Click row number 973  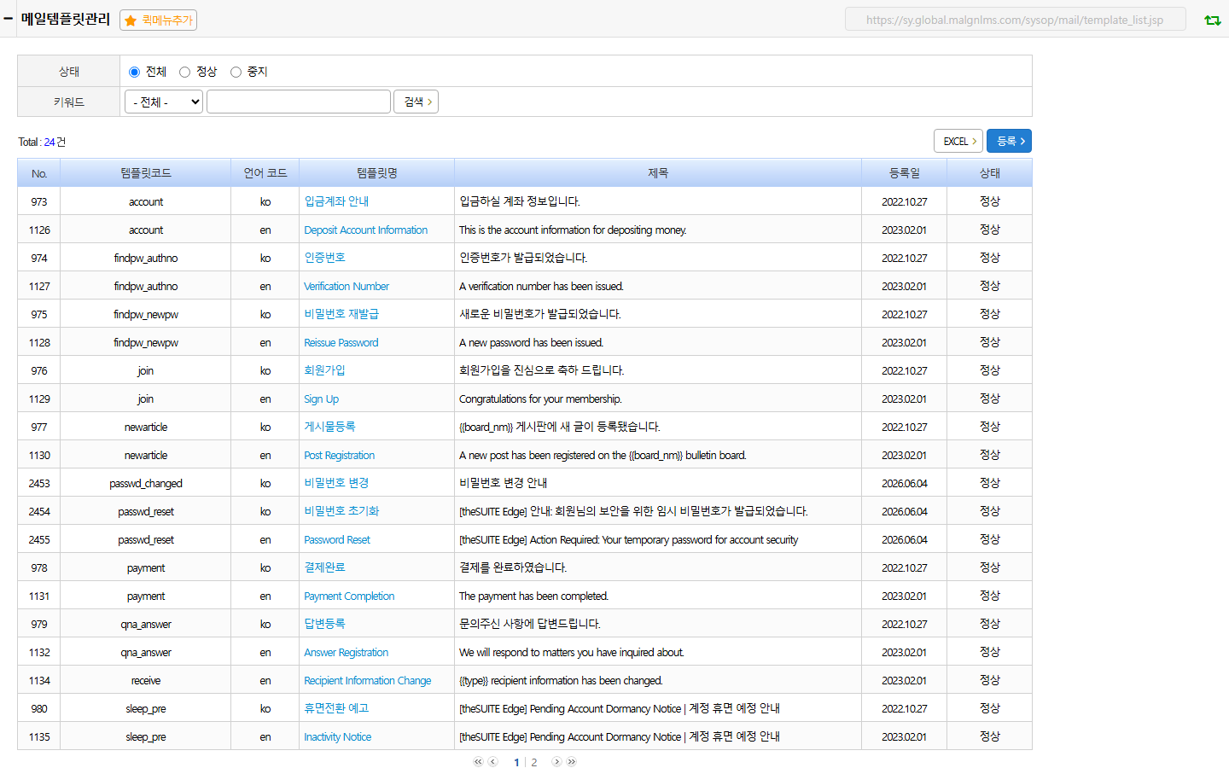(39, 201)
